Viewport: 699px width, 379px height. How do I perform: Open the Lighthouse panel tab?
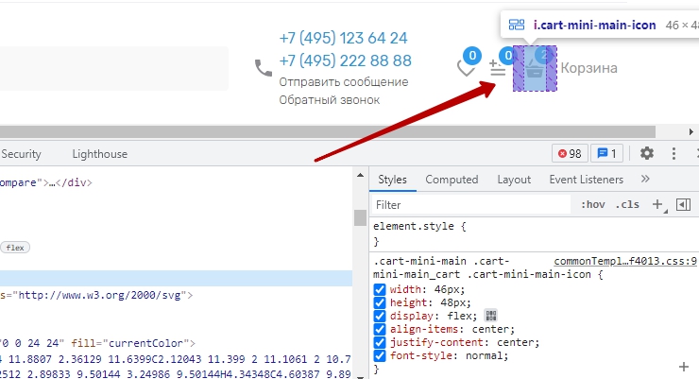click(99, 154)
